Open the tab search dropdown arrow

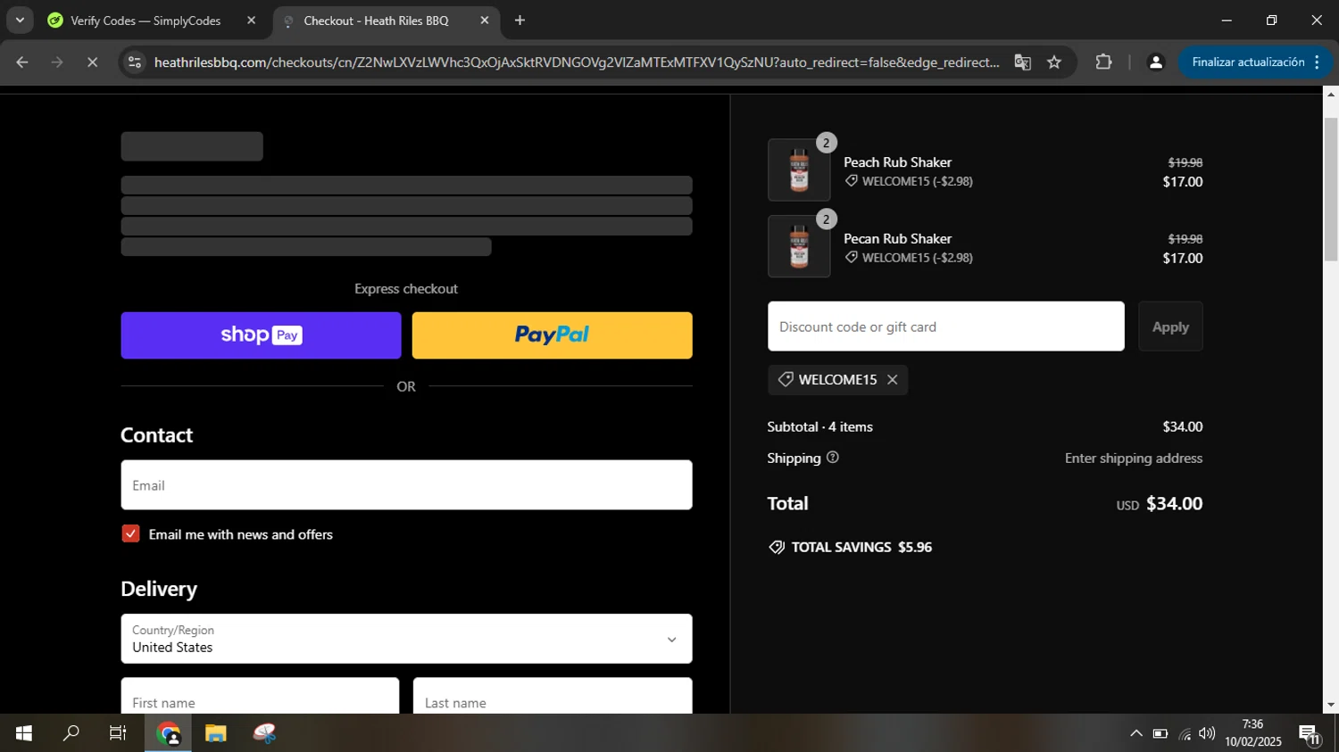tap(20, 21)
